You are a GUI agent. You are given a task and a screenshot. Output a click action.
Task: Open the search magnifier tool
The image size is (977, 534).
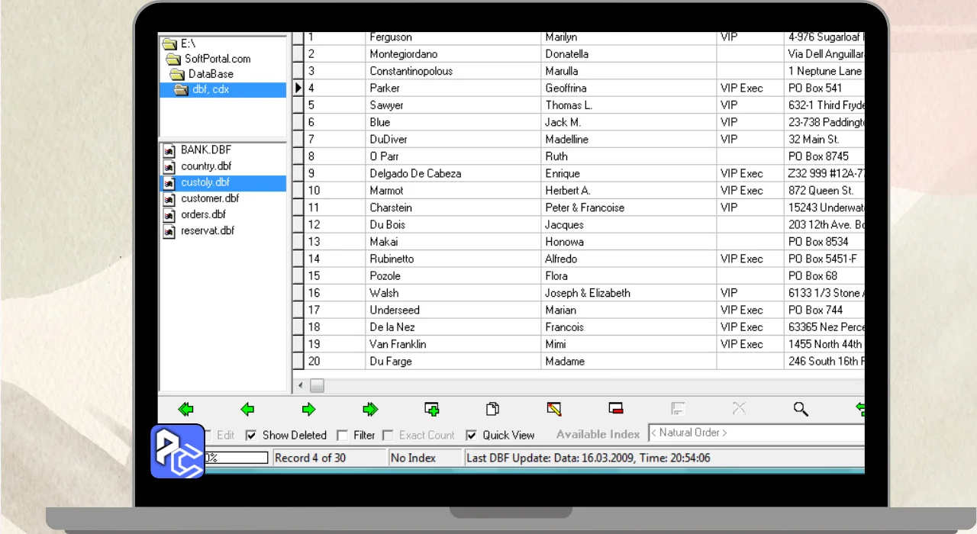coord(801,410)
